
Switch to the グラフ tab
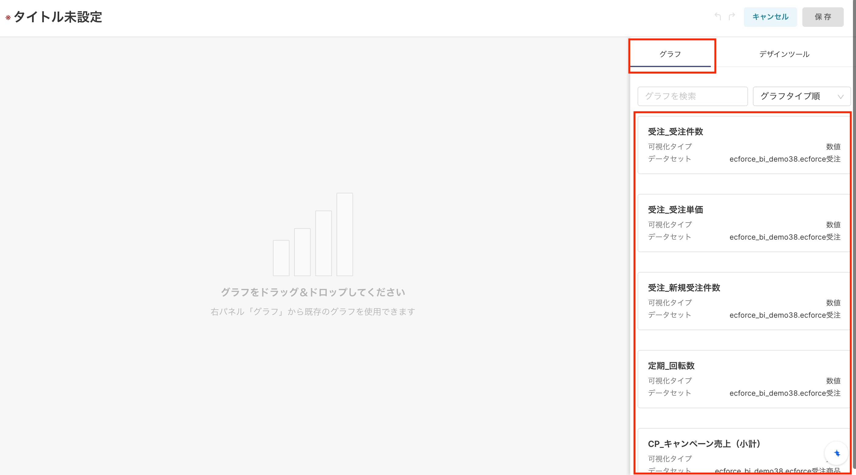(x=670, y=54)
